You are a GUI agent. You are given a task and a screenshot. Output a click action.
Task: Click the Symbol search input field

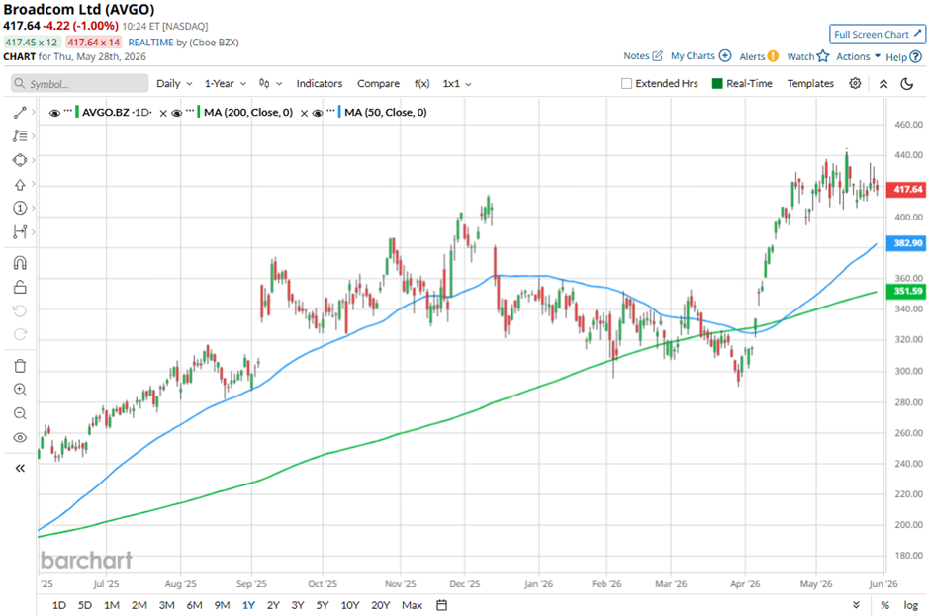click(79, 84)
